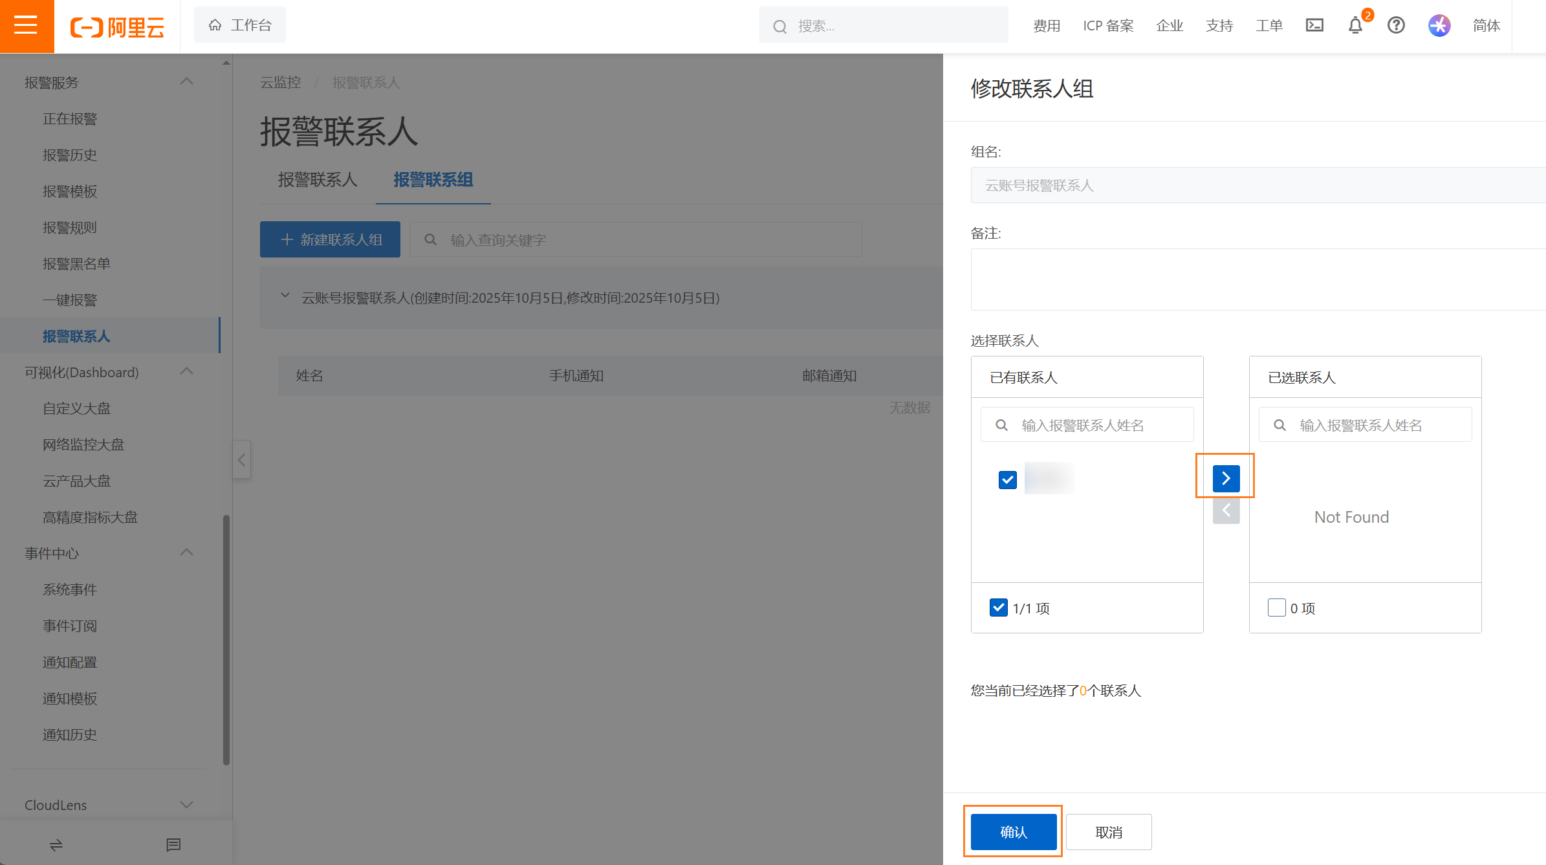Viewport: 1546px width, 865px height.
Task: Click the 新建联系人组 button
Action: pyautogui.click(x=330, y=239)
